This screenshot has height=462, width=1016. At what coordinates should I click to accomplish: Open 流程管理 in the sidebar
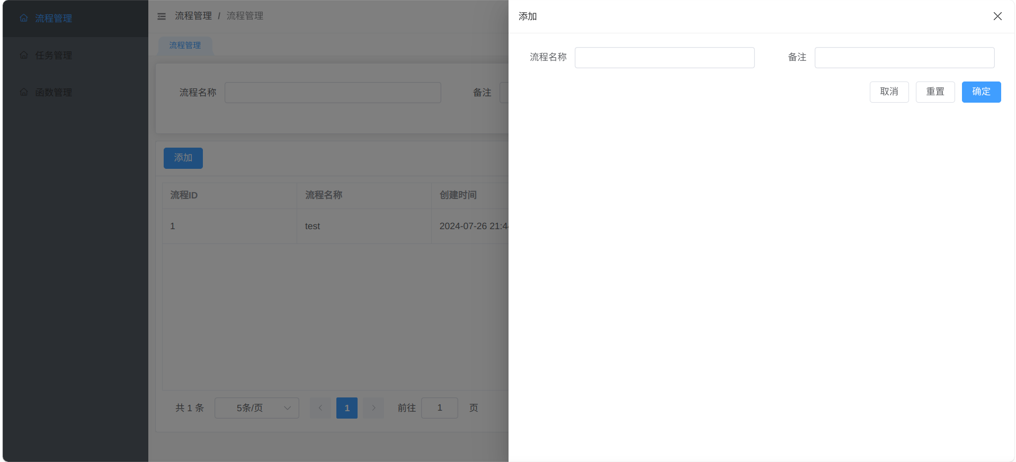[75, 19]
